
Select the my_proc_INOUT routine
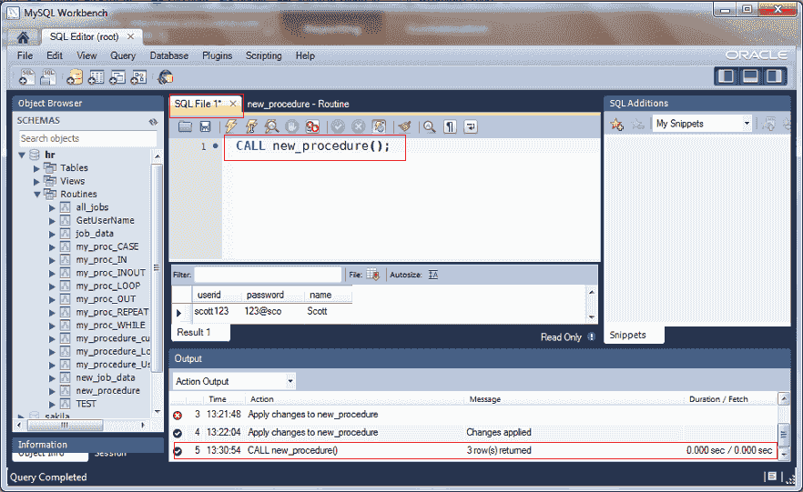[x=111, y=273]
